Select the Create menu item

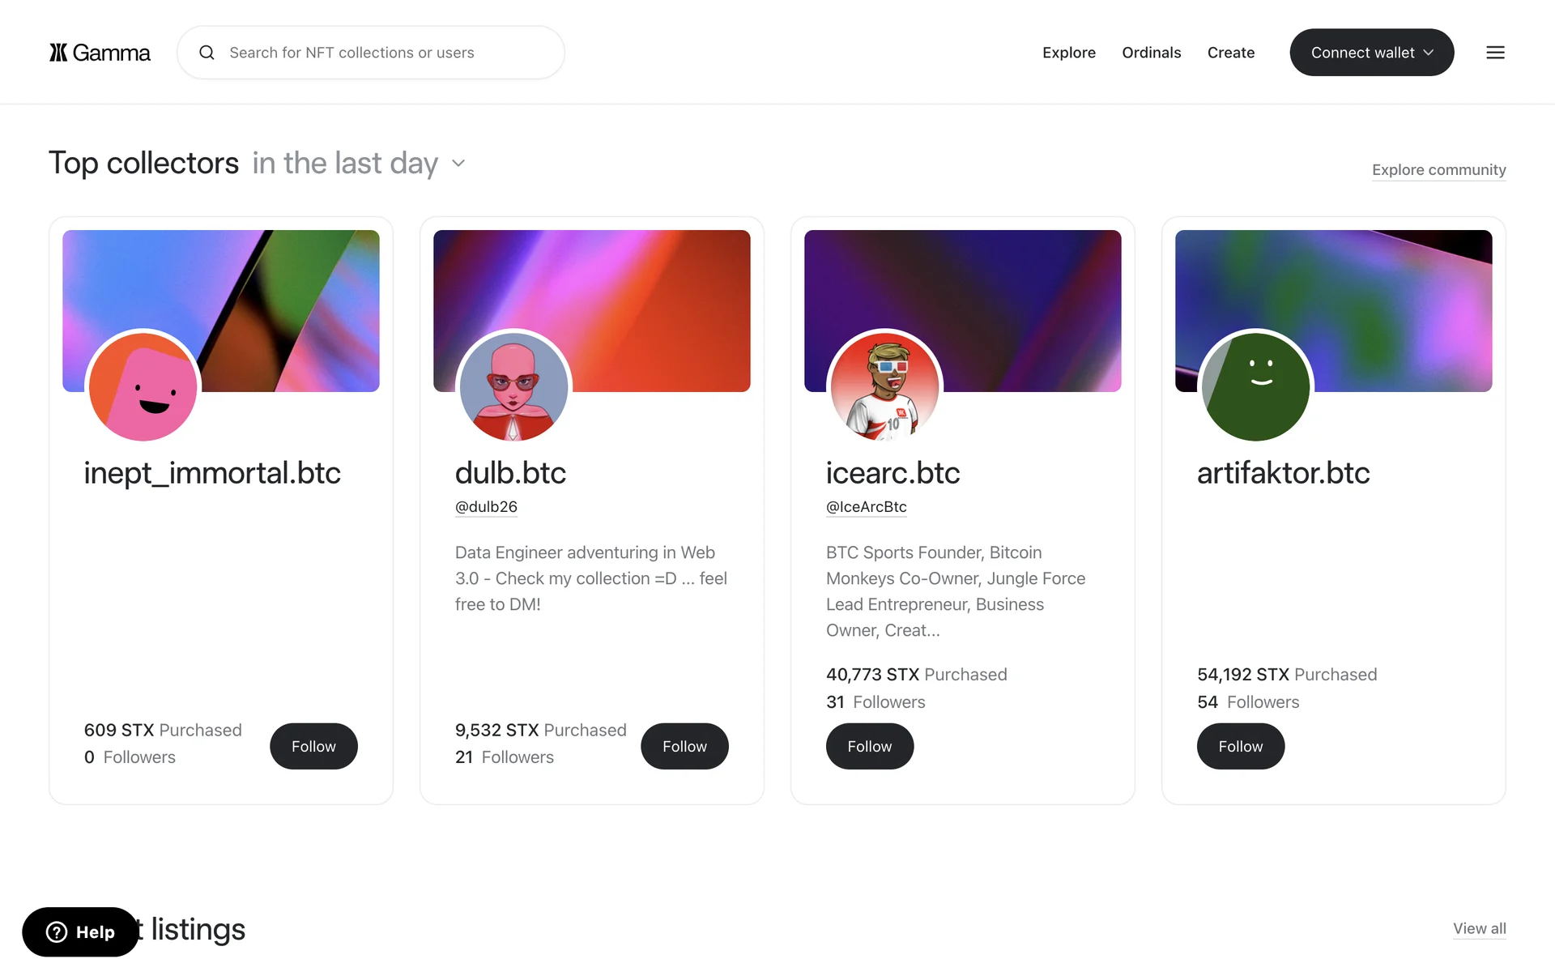[x=1230, y=53]
